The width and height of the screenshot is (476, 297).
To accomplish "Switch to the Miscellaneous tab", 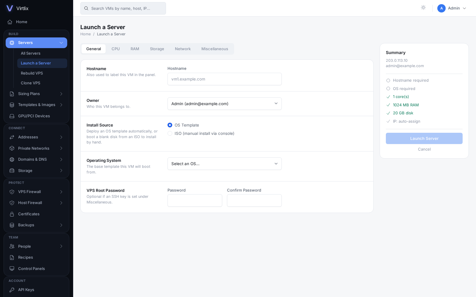I will (x=215, y=49).
